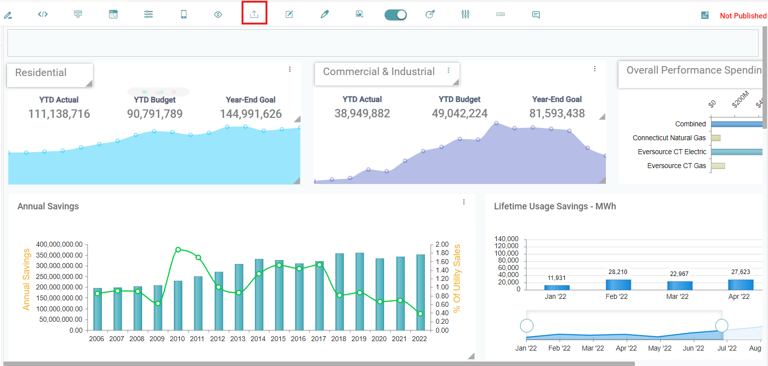Click the Eversource CT Electric bar label

[672, 152]
